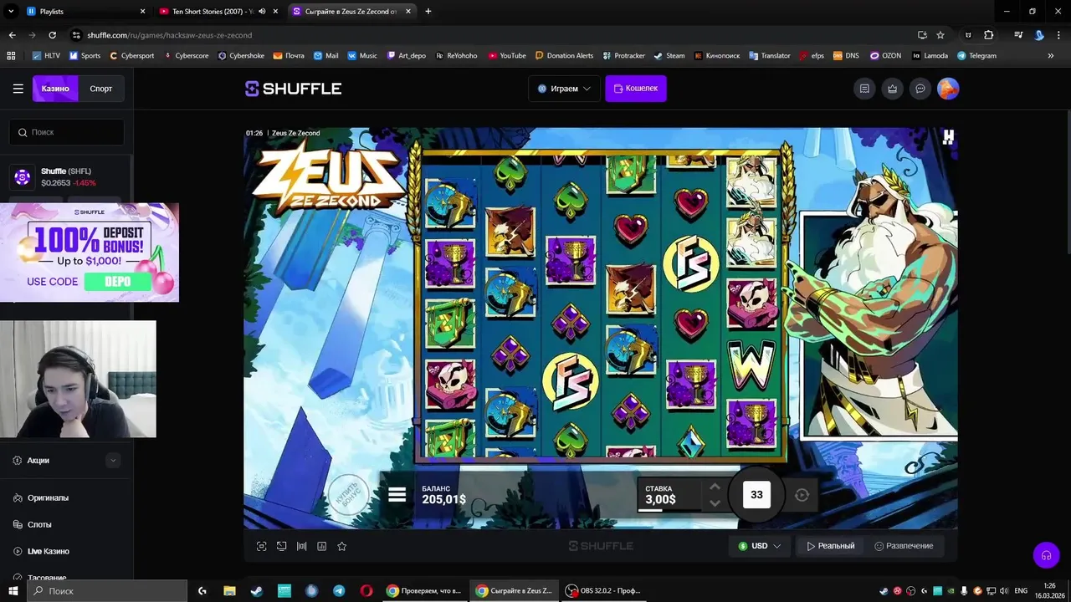Open Opera browser from the taskbar
This screenshot has width=1071, height=602.
click(x=366, y=591)
